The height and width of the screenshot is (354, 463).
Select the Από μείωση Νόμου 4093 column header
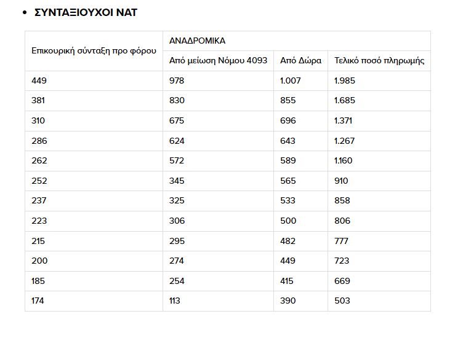click(218, 61)
